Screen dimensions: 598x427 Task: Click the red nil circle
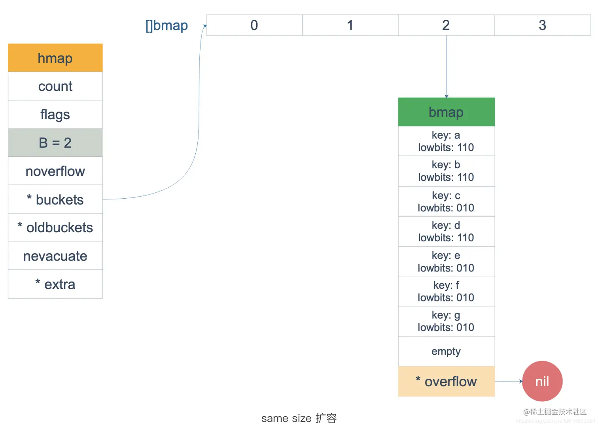(x=542, y=381)
